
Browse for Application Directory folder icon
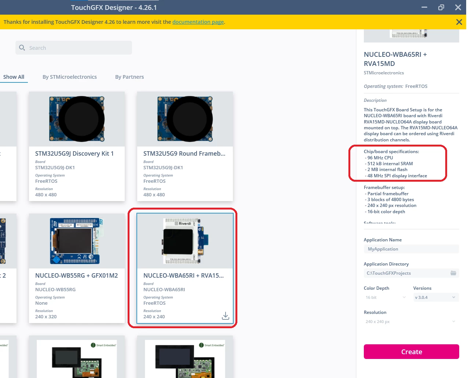tap(453, 273)
